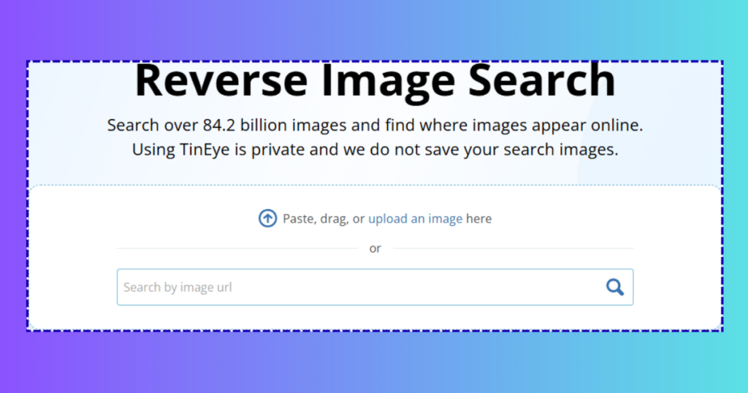The height and width of the screenshot is (393, 748).
Task: Focus the 'Search by image url' field
Action: (x=375, y=287)
